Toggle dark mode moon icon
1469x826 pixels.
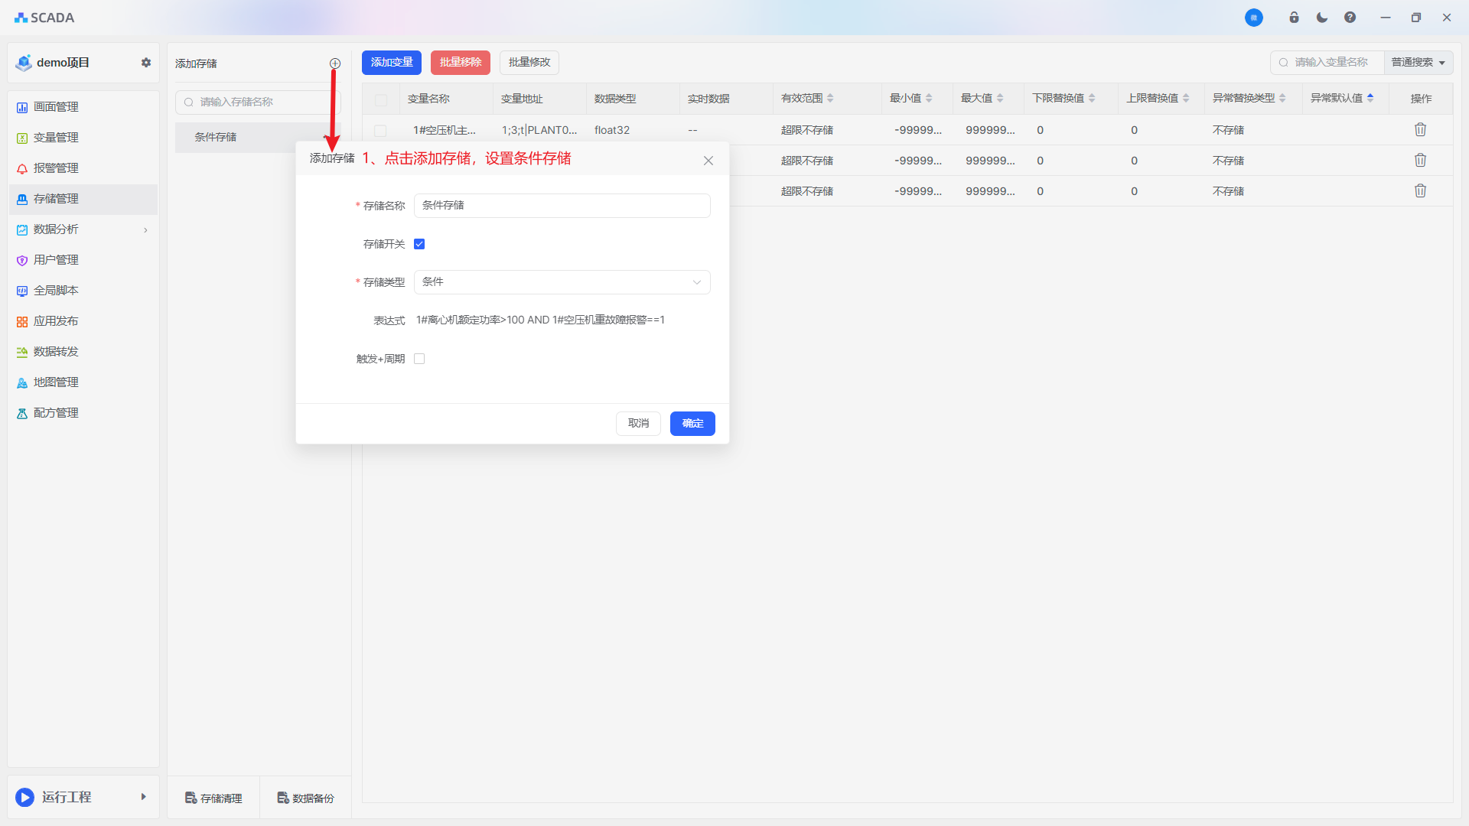(1322, 18)
